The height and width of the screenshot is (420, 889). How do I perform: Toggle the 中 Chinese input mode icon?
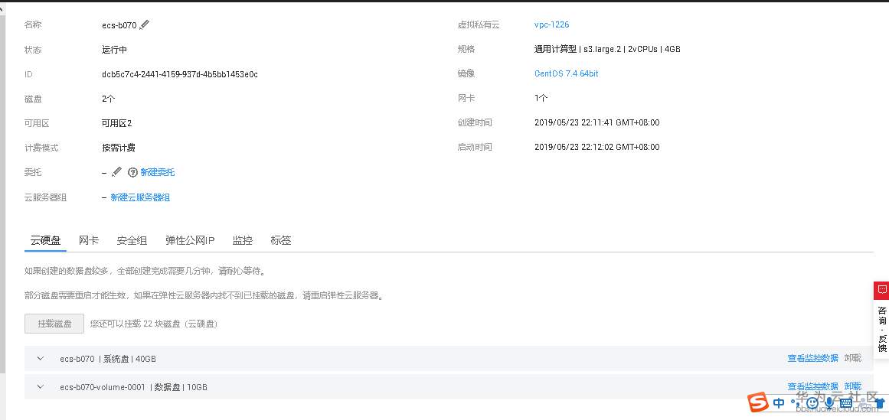(779, 403)
